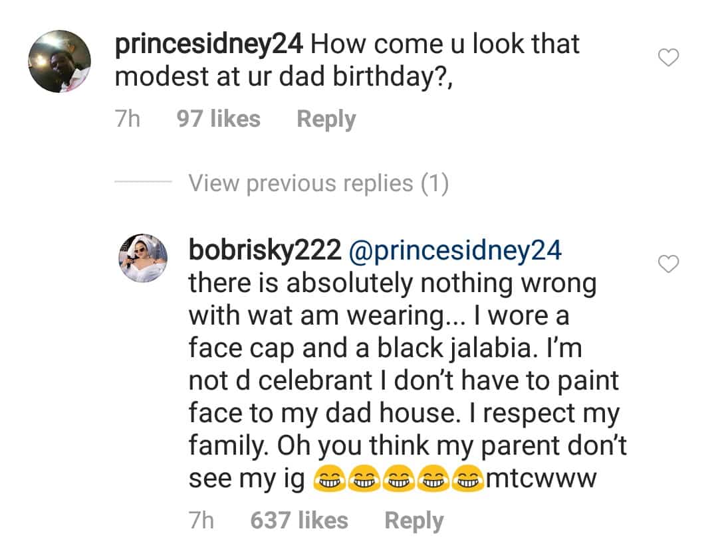Screen dimensions: 718x557
Task: Reply to bobrisky222's comment
Action: (414, 521)
